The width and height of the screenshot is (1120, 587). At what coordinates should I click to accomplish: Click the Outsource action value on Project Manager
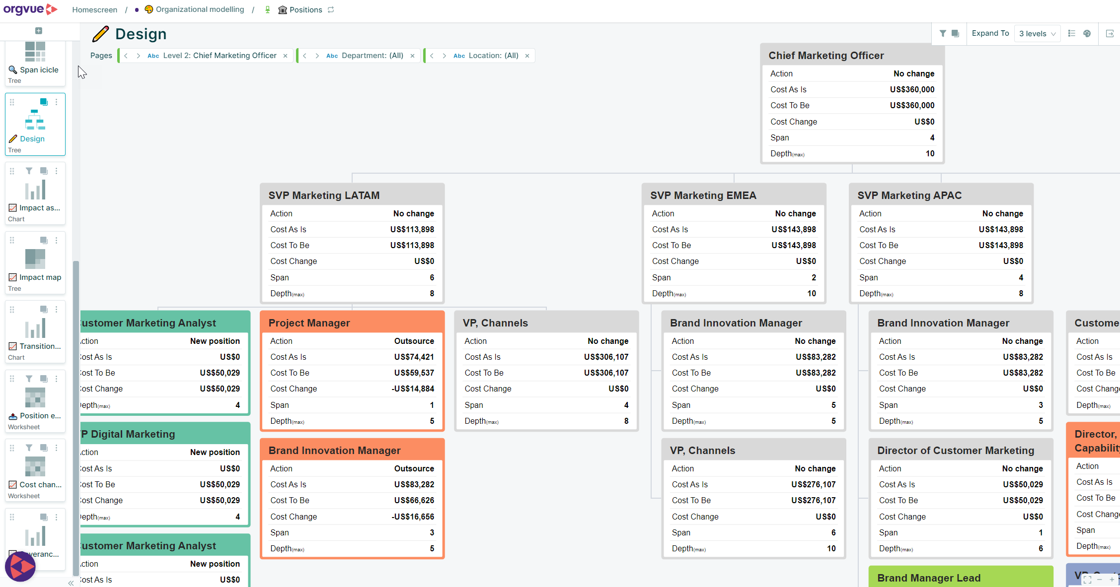pyautogui.click(x=414, y=341)
